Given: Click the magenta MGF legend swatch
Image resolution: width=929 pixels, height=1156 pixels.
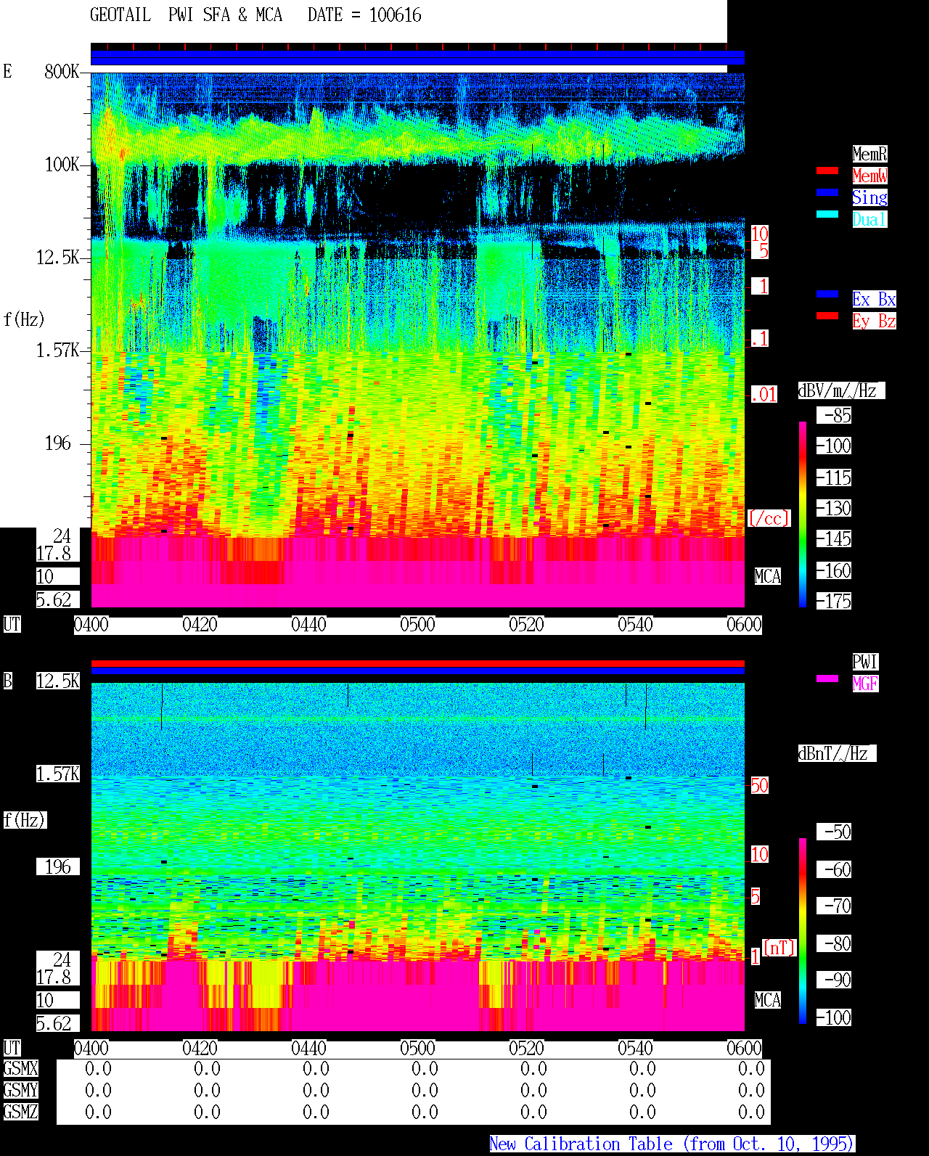Looking at the screenshot, I should (827, 679).
